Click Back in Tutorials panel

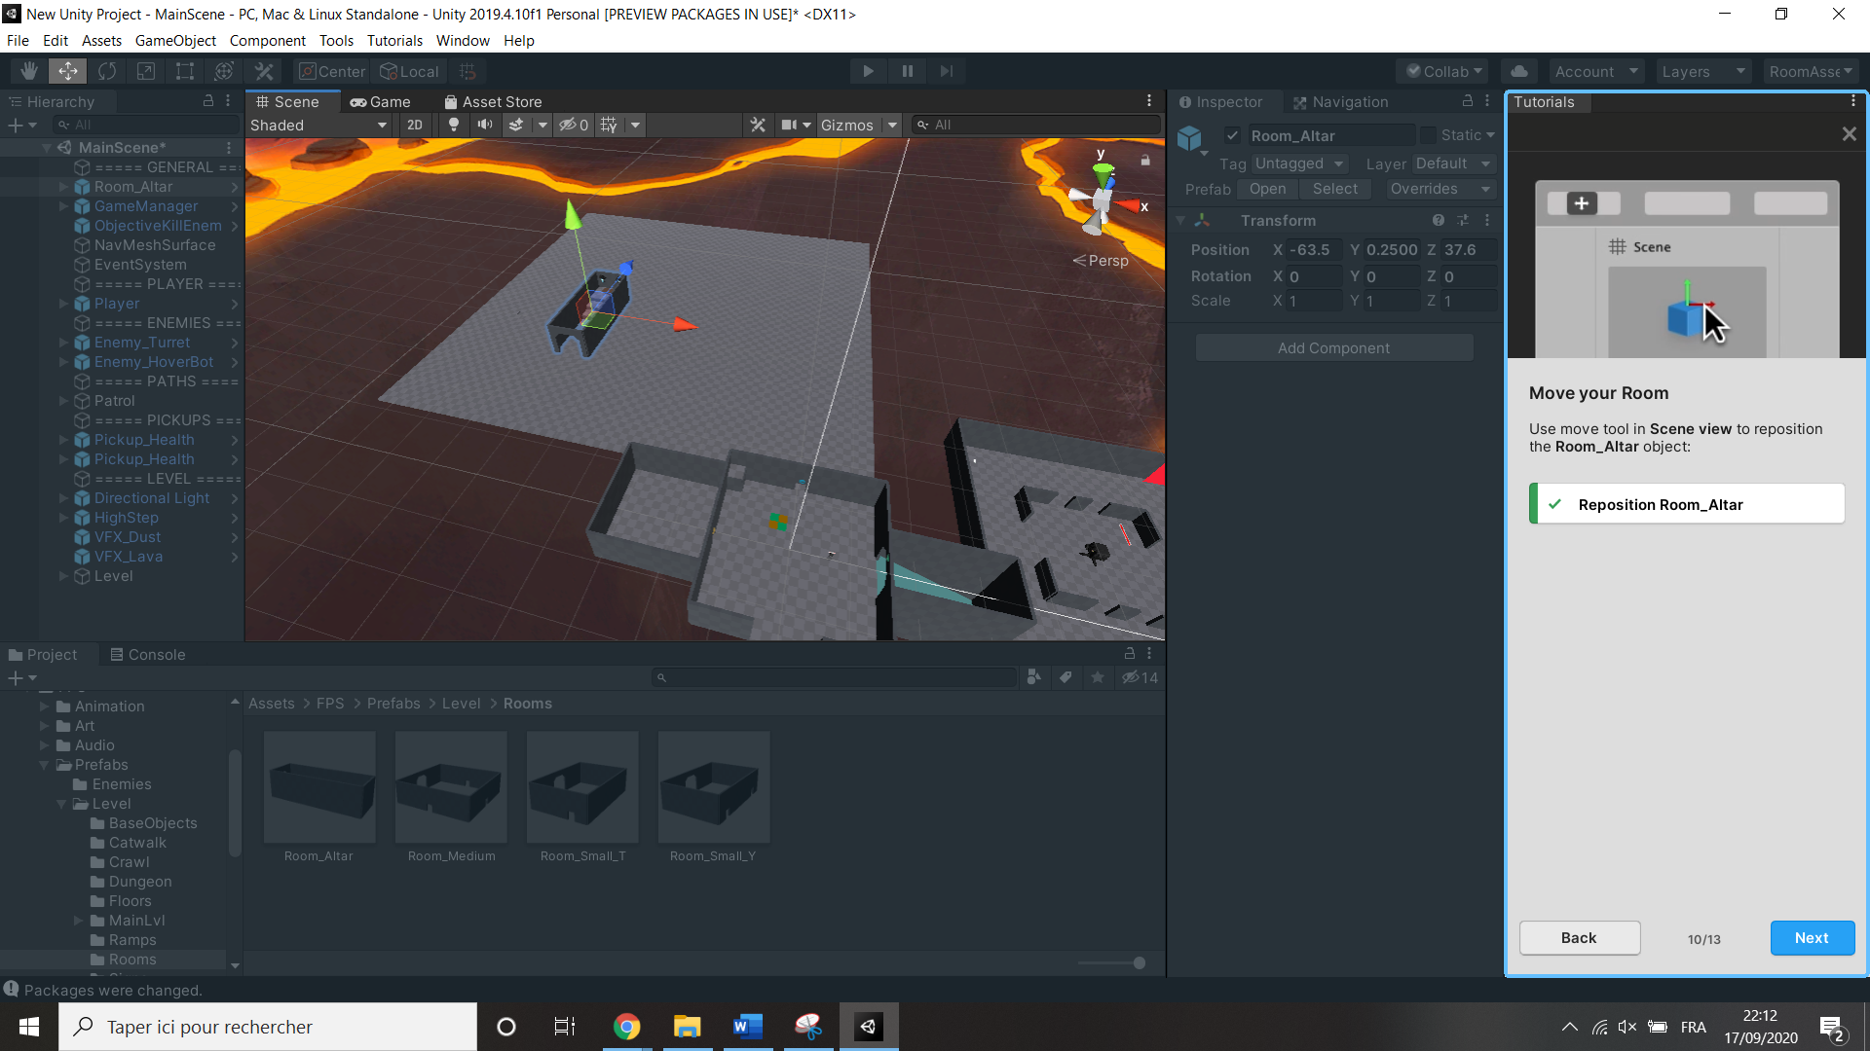point(1579,938)
